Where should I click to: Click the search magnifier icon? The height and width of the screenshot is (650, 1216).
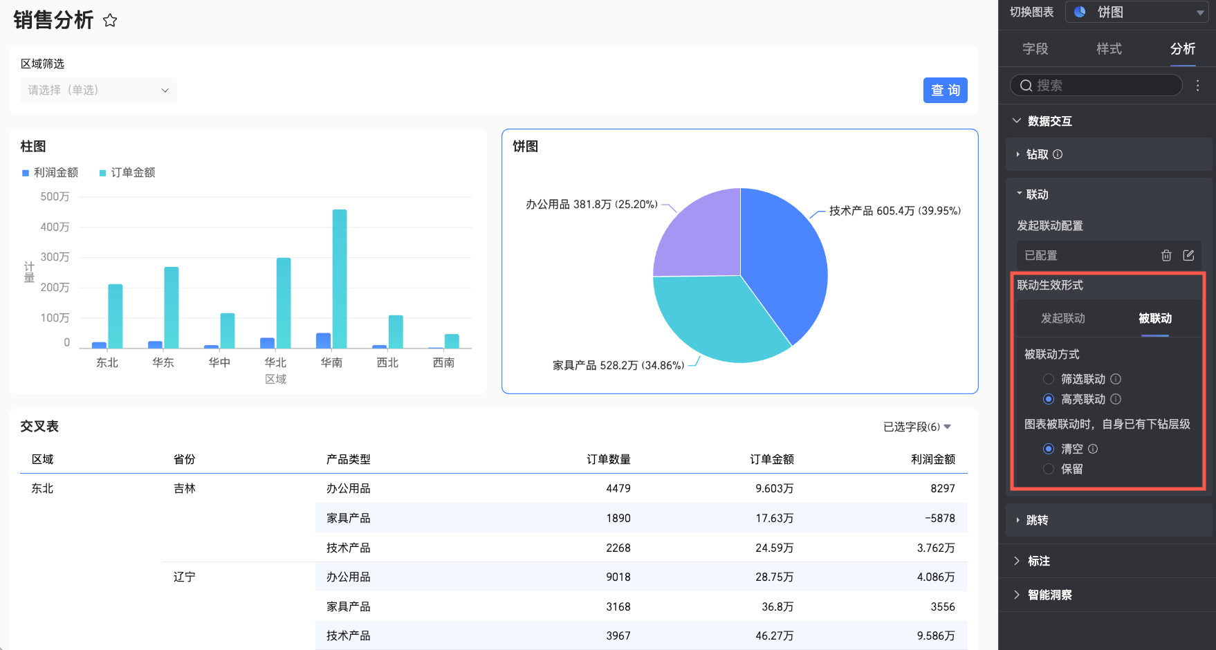pyautogui.click(x=1026, y=86)
